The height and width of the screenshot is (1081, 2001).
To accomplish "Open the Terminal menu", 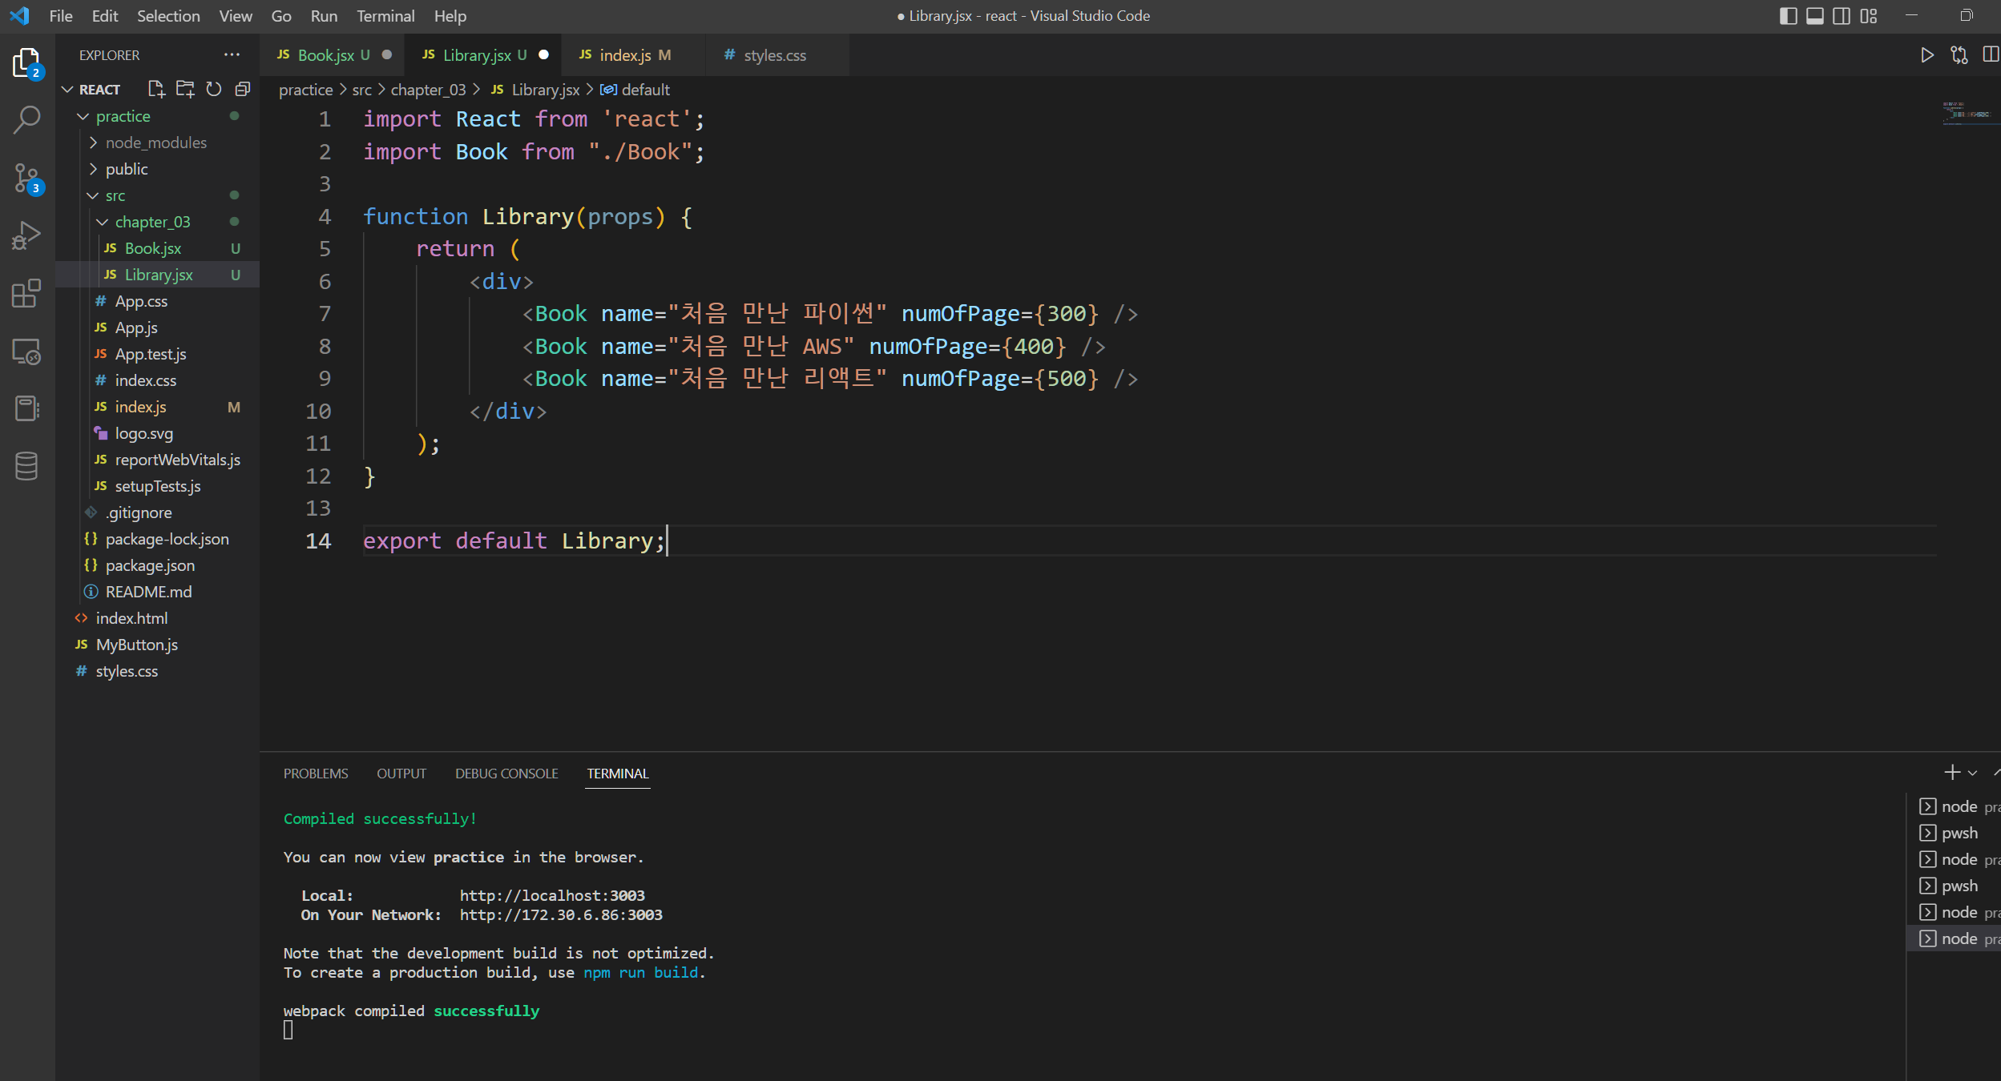I will pyautogui.click(x=385, y=16).
